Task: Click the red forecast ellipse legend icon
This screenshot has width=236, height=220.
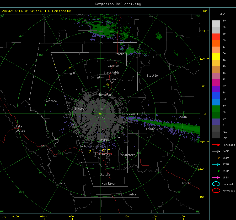Action: pos(216,190)
